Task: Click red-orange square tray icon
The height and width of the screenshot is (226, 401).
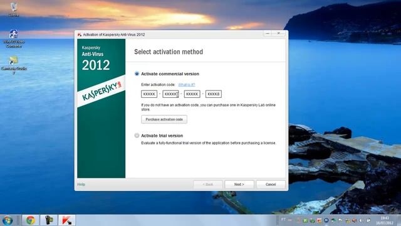Action: (319, 220)
